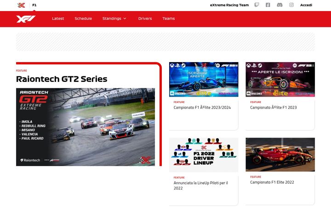Click FEATURE tag on Annunciata la LineUp card
This screenshot has height=207, width=331.
[x=179, y=178]
